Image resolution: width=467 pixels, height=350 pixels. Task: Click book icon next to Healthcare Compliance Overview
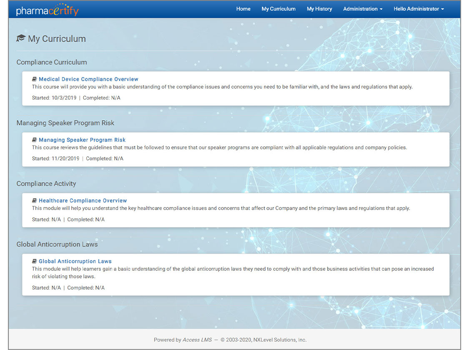[x=35, y=200]
